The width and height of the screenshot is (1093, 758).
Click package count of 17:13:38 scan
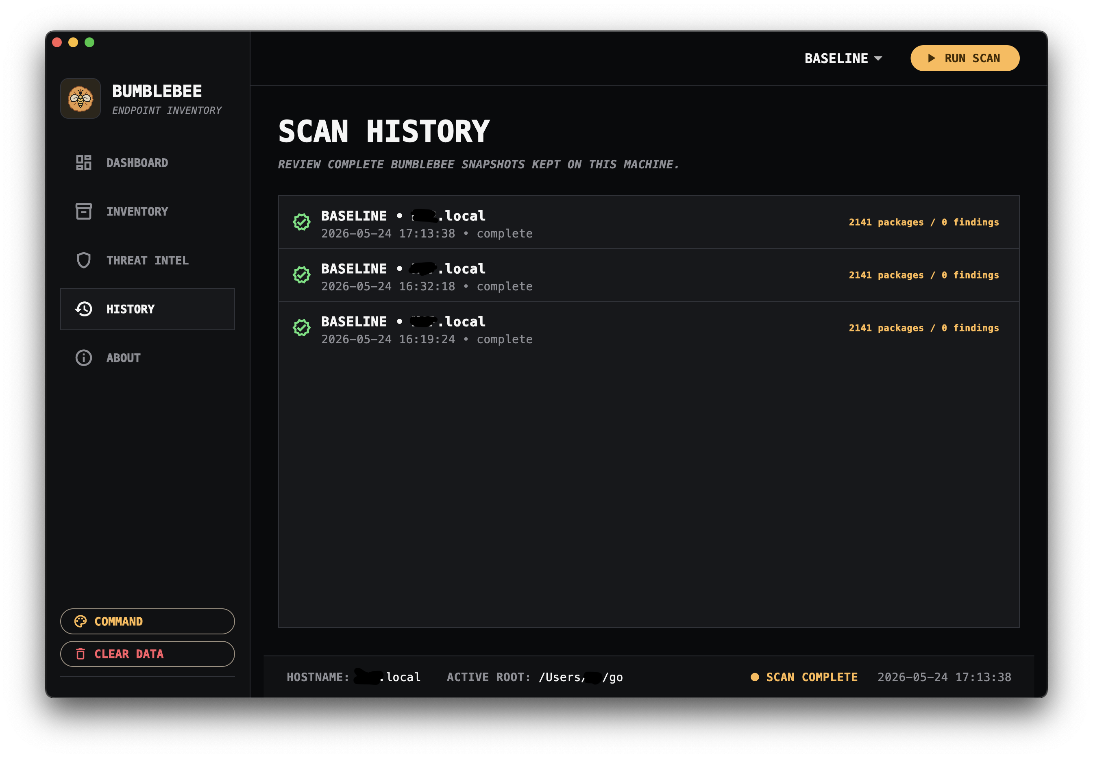coord(923,222)
